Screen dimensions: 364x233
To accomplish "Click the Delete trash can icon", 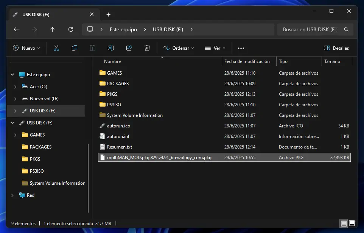I will click(147, 48).
